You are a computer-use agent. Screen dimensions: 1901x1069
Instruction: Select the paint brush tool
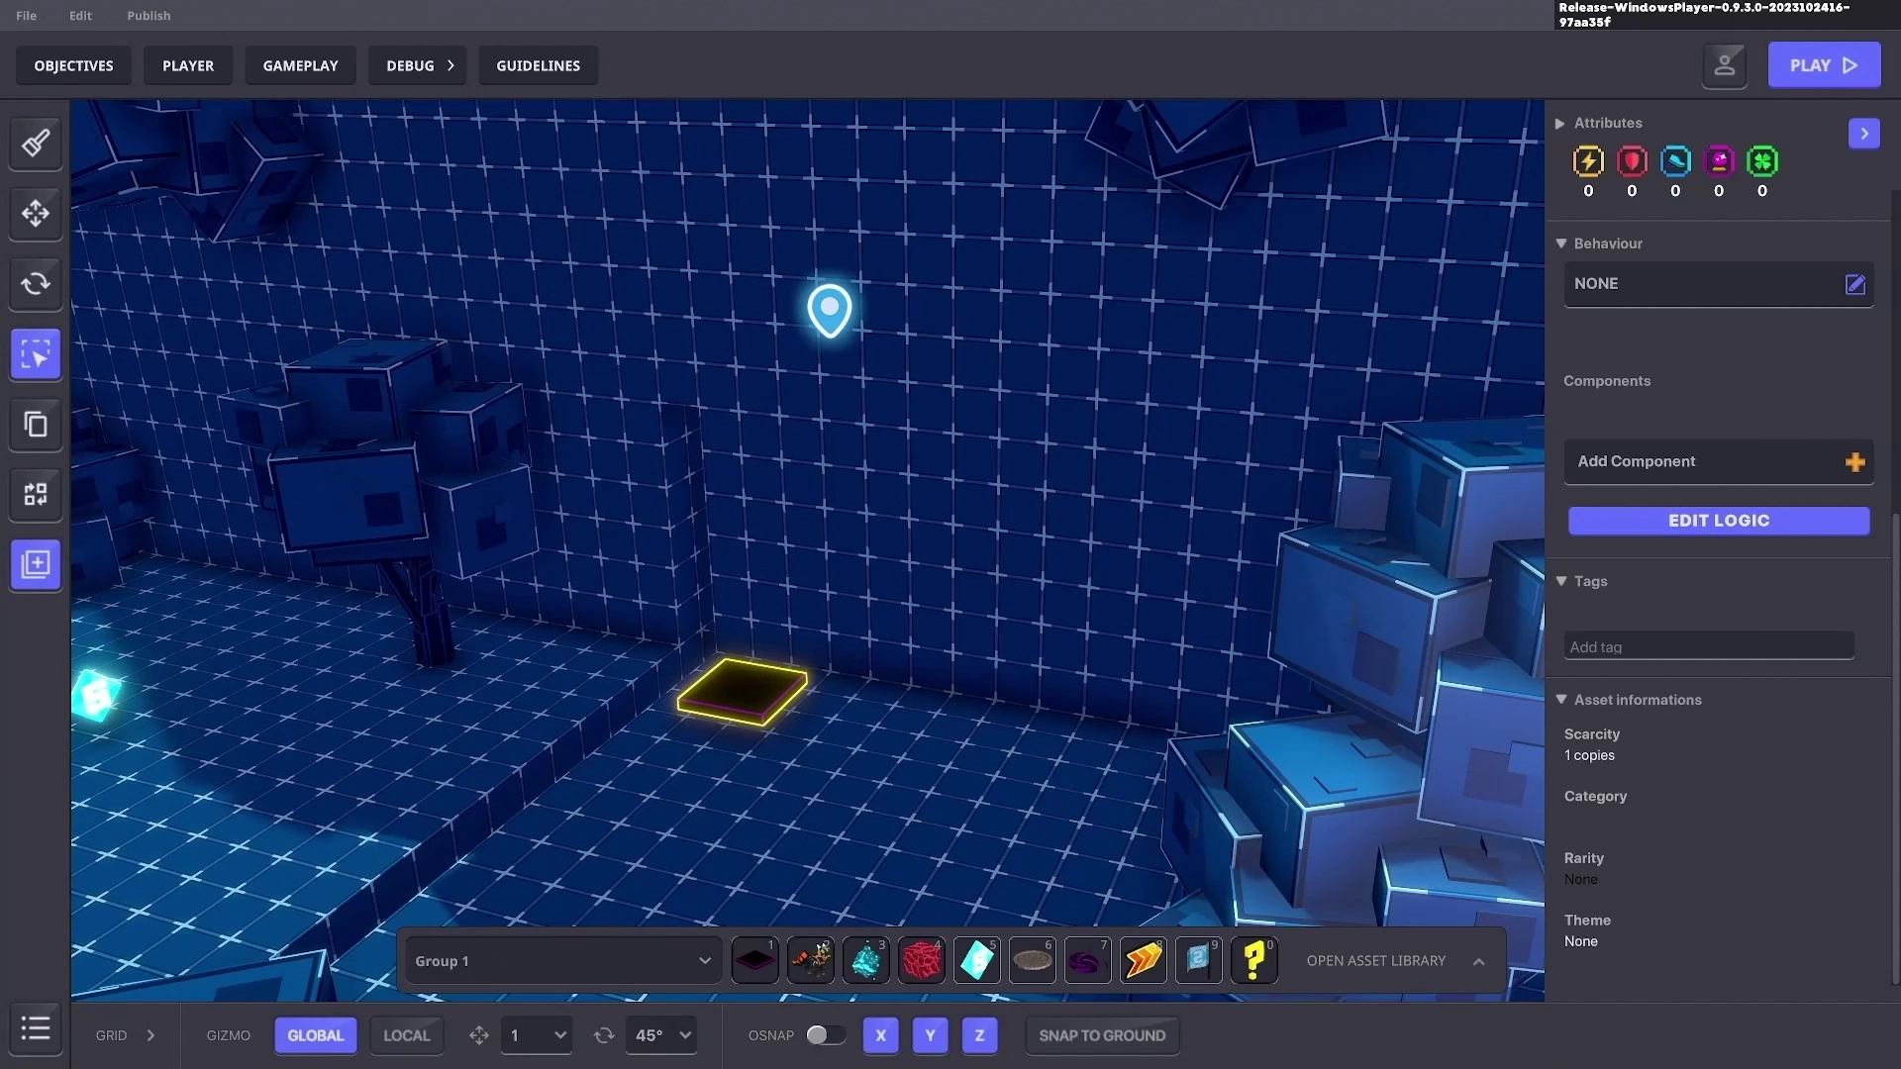coord(36,143)
